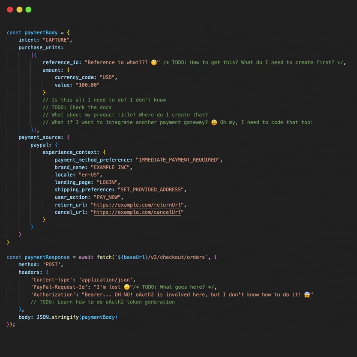Click the 'POST' method string
The width and height of the screenshot is (357, 357).
[53, 265]
